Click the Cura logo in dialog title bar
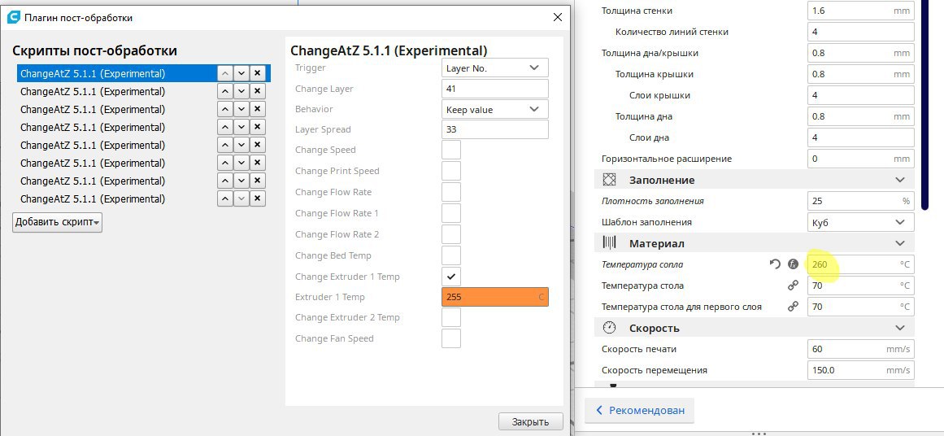The height and width of the screenshot is (436, 944). click(13, 17)
